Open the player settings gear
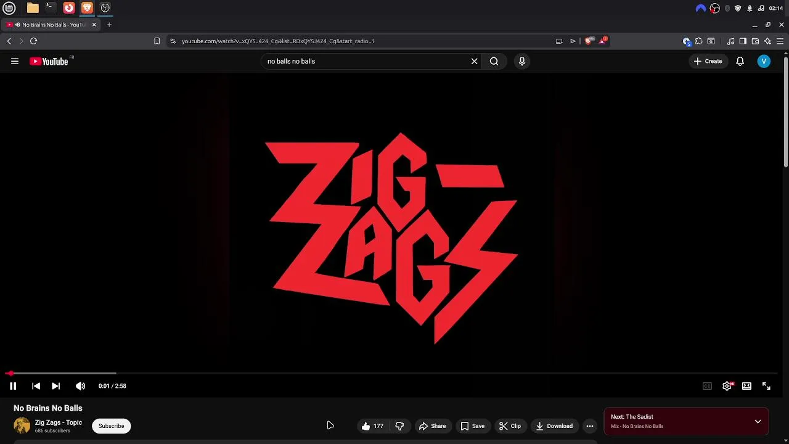The width and height of the screenshot is (789, 444). click(727, 386)
